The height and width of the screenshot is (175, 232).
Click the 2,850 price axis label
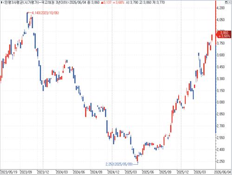(x=220, y=114)
